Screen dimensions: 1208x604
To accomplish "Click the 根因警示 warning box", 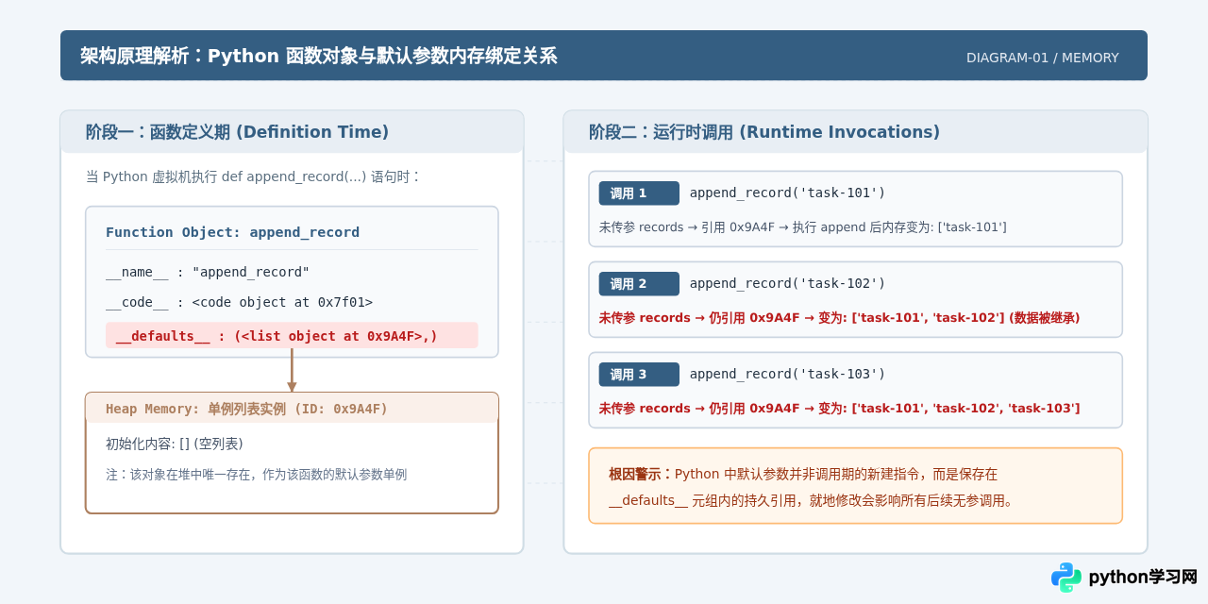I will coord(855,485).
